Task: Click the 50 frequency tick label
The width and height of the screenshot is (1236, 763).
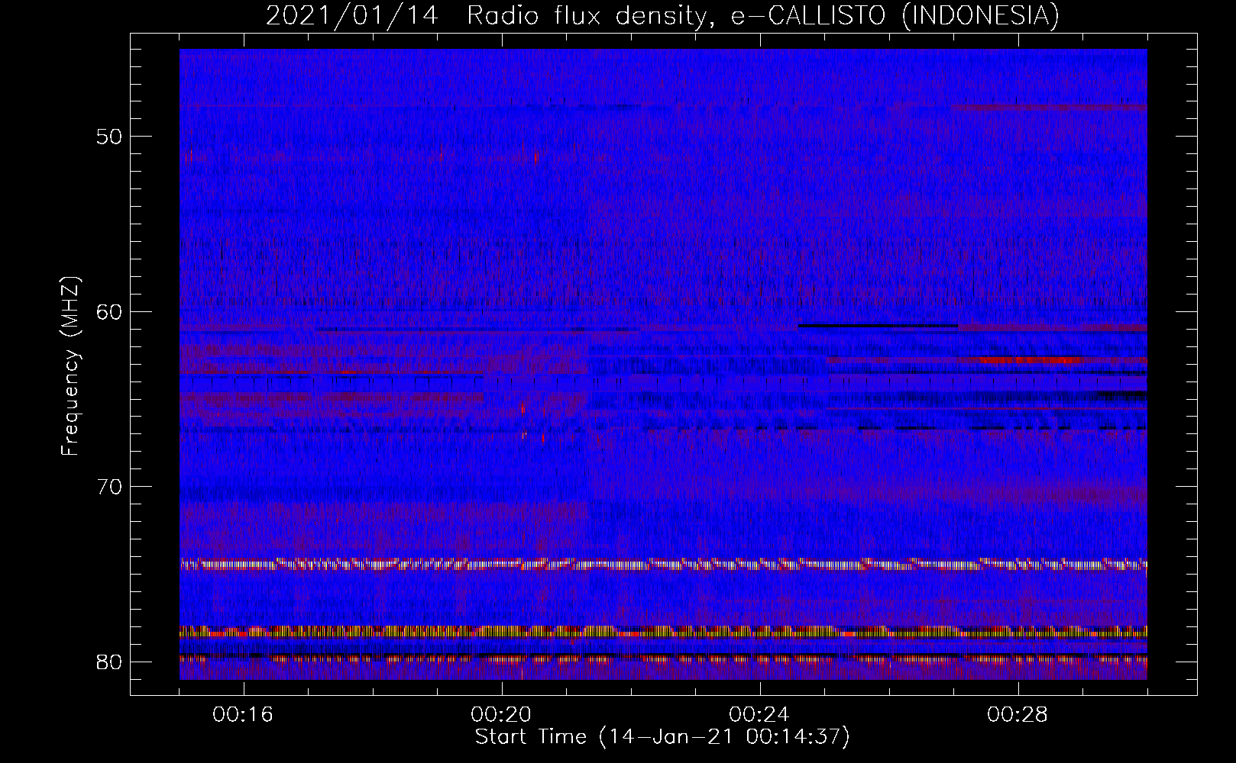Action: tap(109, 137)
